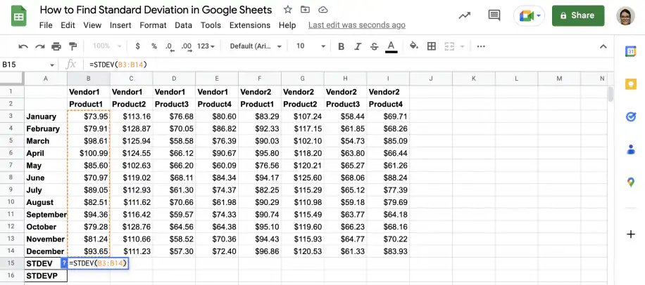Open the font size 10 dropdown
This screenshot has width=645, height=285.
click(x=311, y=46)
